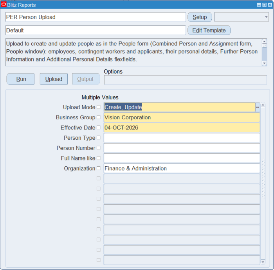Image resolution: width=274 pixels, height=270 pixels.
Task: Toggle the Upload Mode multiple values checkbox
Action: (99, 107)
